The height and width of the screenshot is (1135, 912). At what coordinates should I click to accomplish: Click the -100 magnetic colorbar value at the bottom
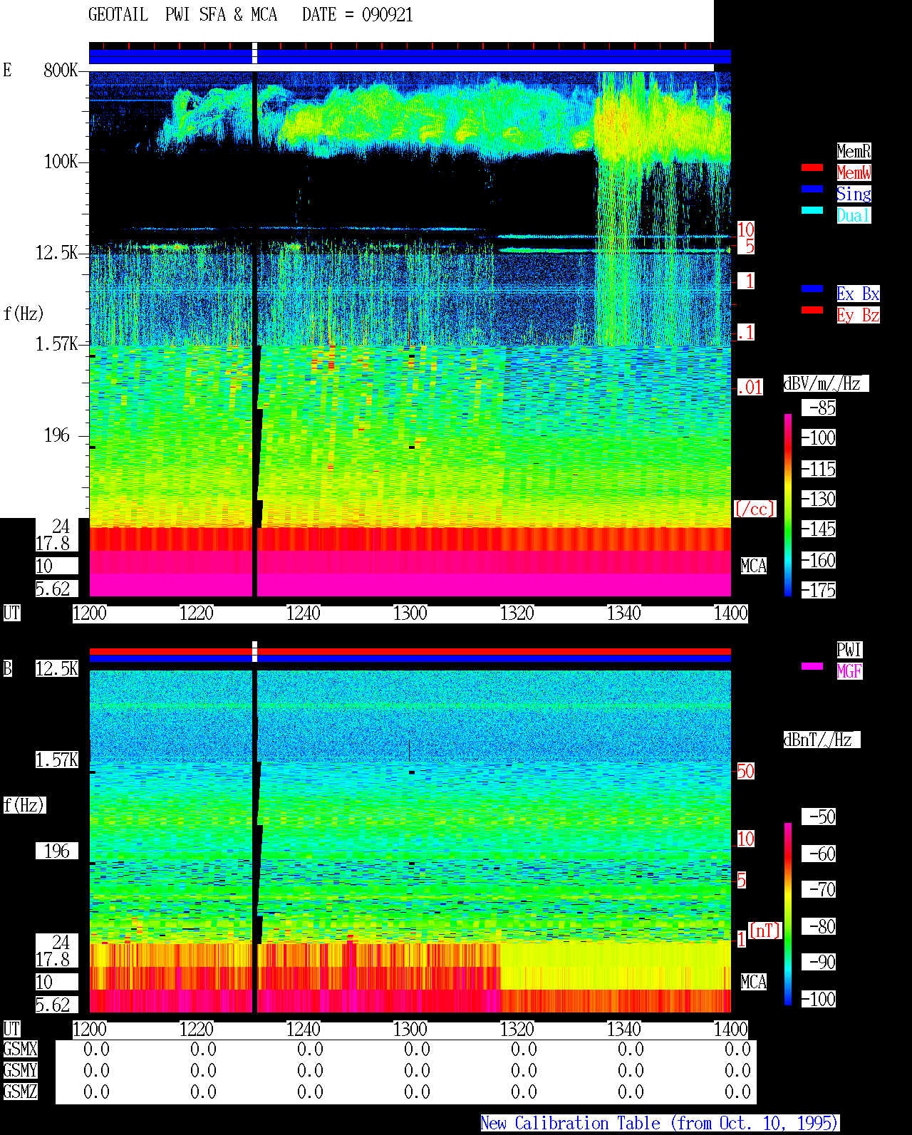(x=819, y=999)
